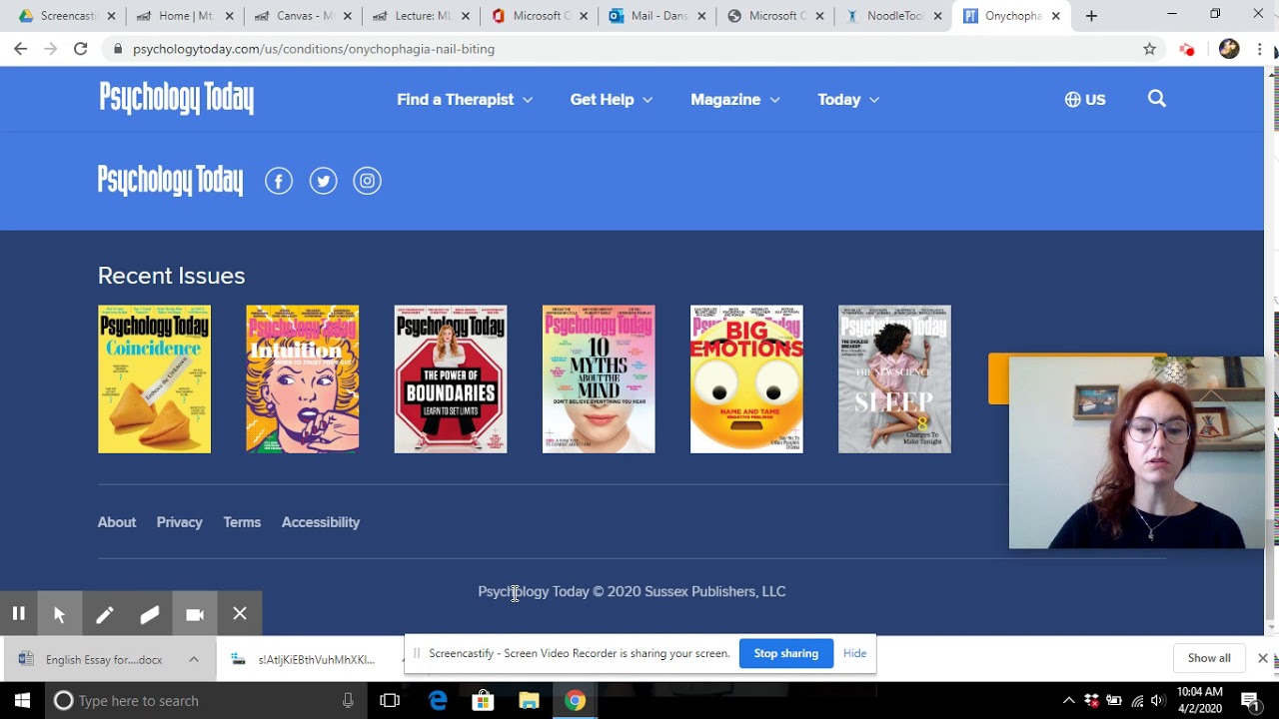The image size is (1279, 719).
Task: Open the Intuition magazine issue cover
Action: pyautogui.click(x=303, y=379)
